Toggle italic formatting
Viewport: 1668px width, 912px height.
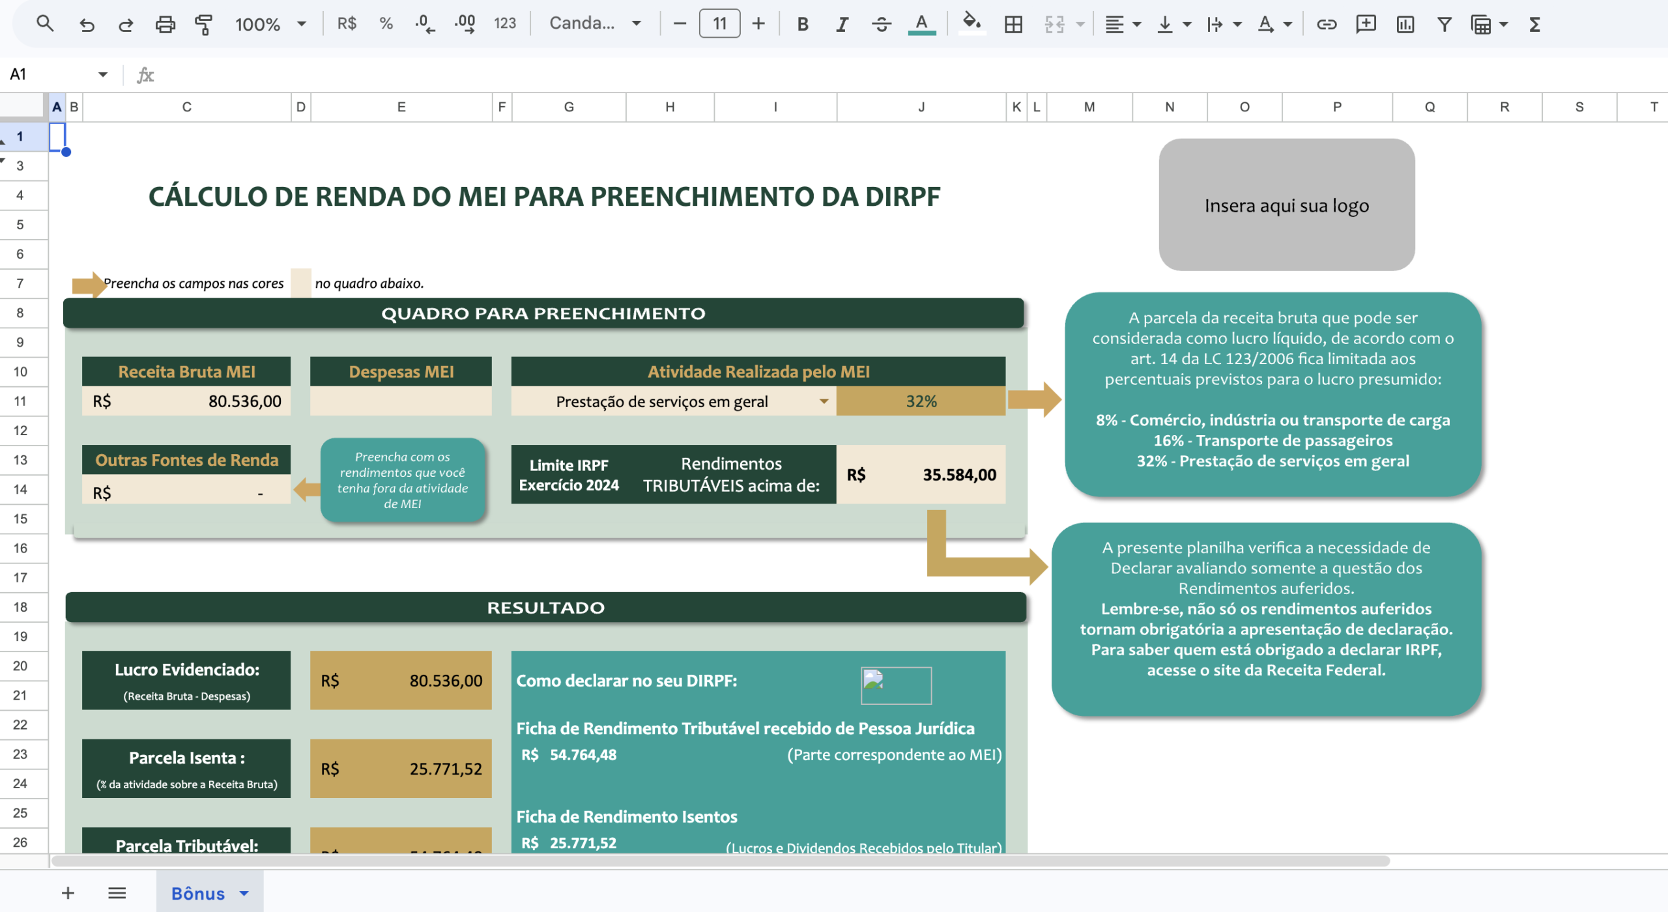[842, 24]
